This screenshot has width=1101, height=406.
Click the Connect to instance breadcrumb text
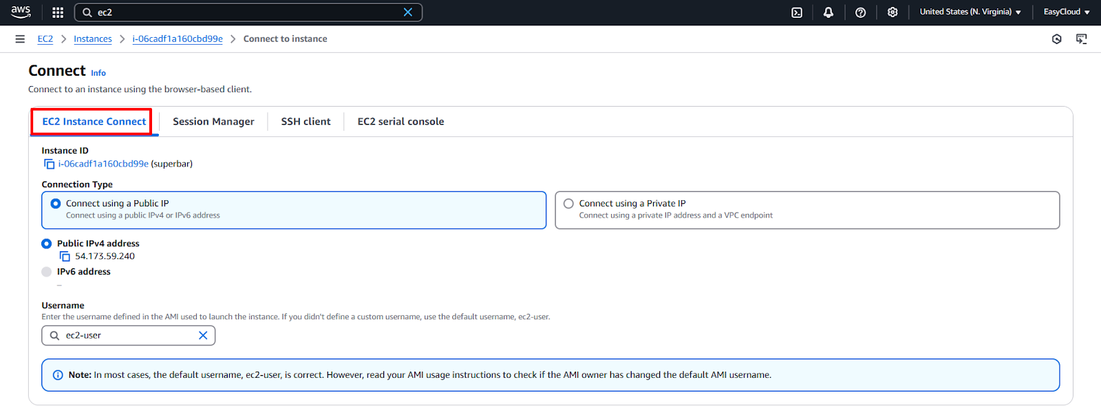[x=285, y=39]
